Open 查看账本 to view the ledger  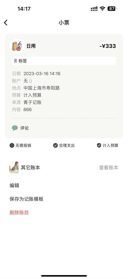(108, 168)
